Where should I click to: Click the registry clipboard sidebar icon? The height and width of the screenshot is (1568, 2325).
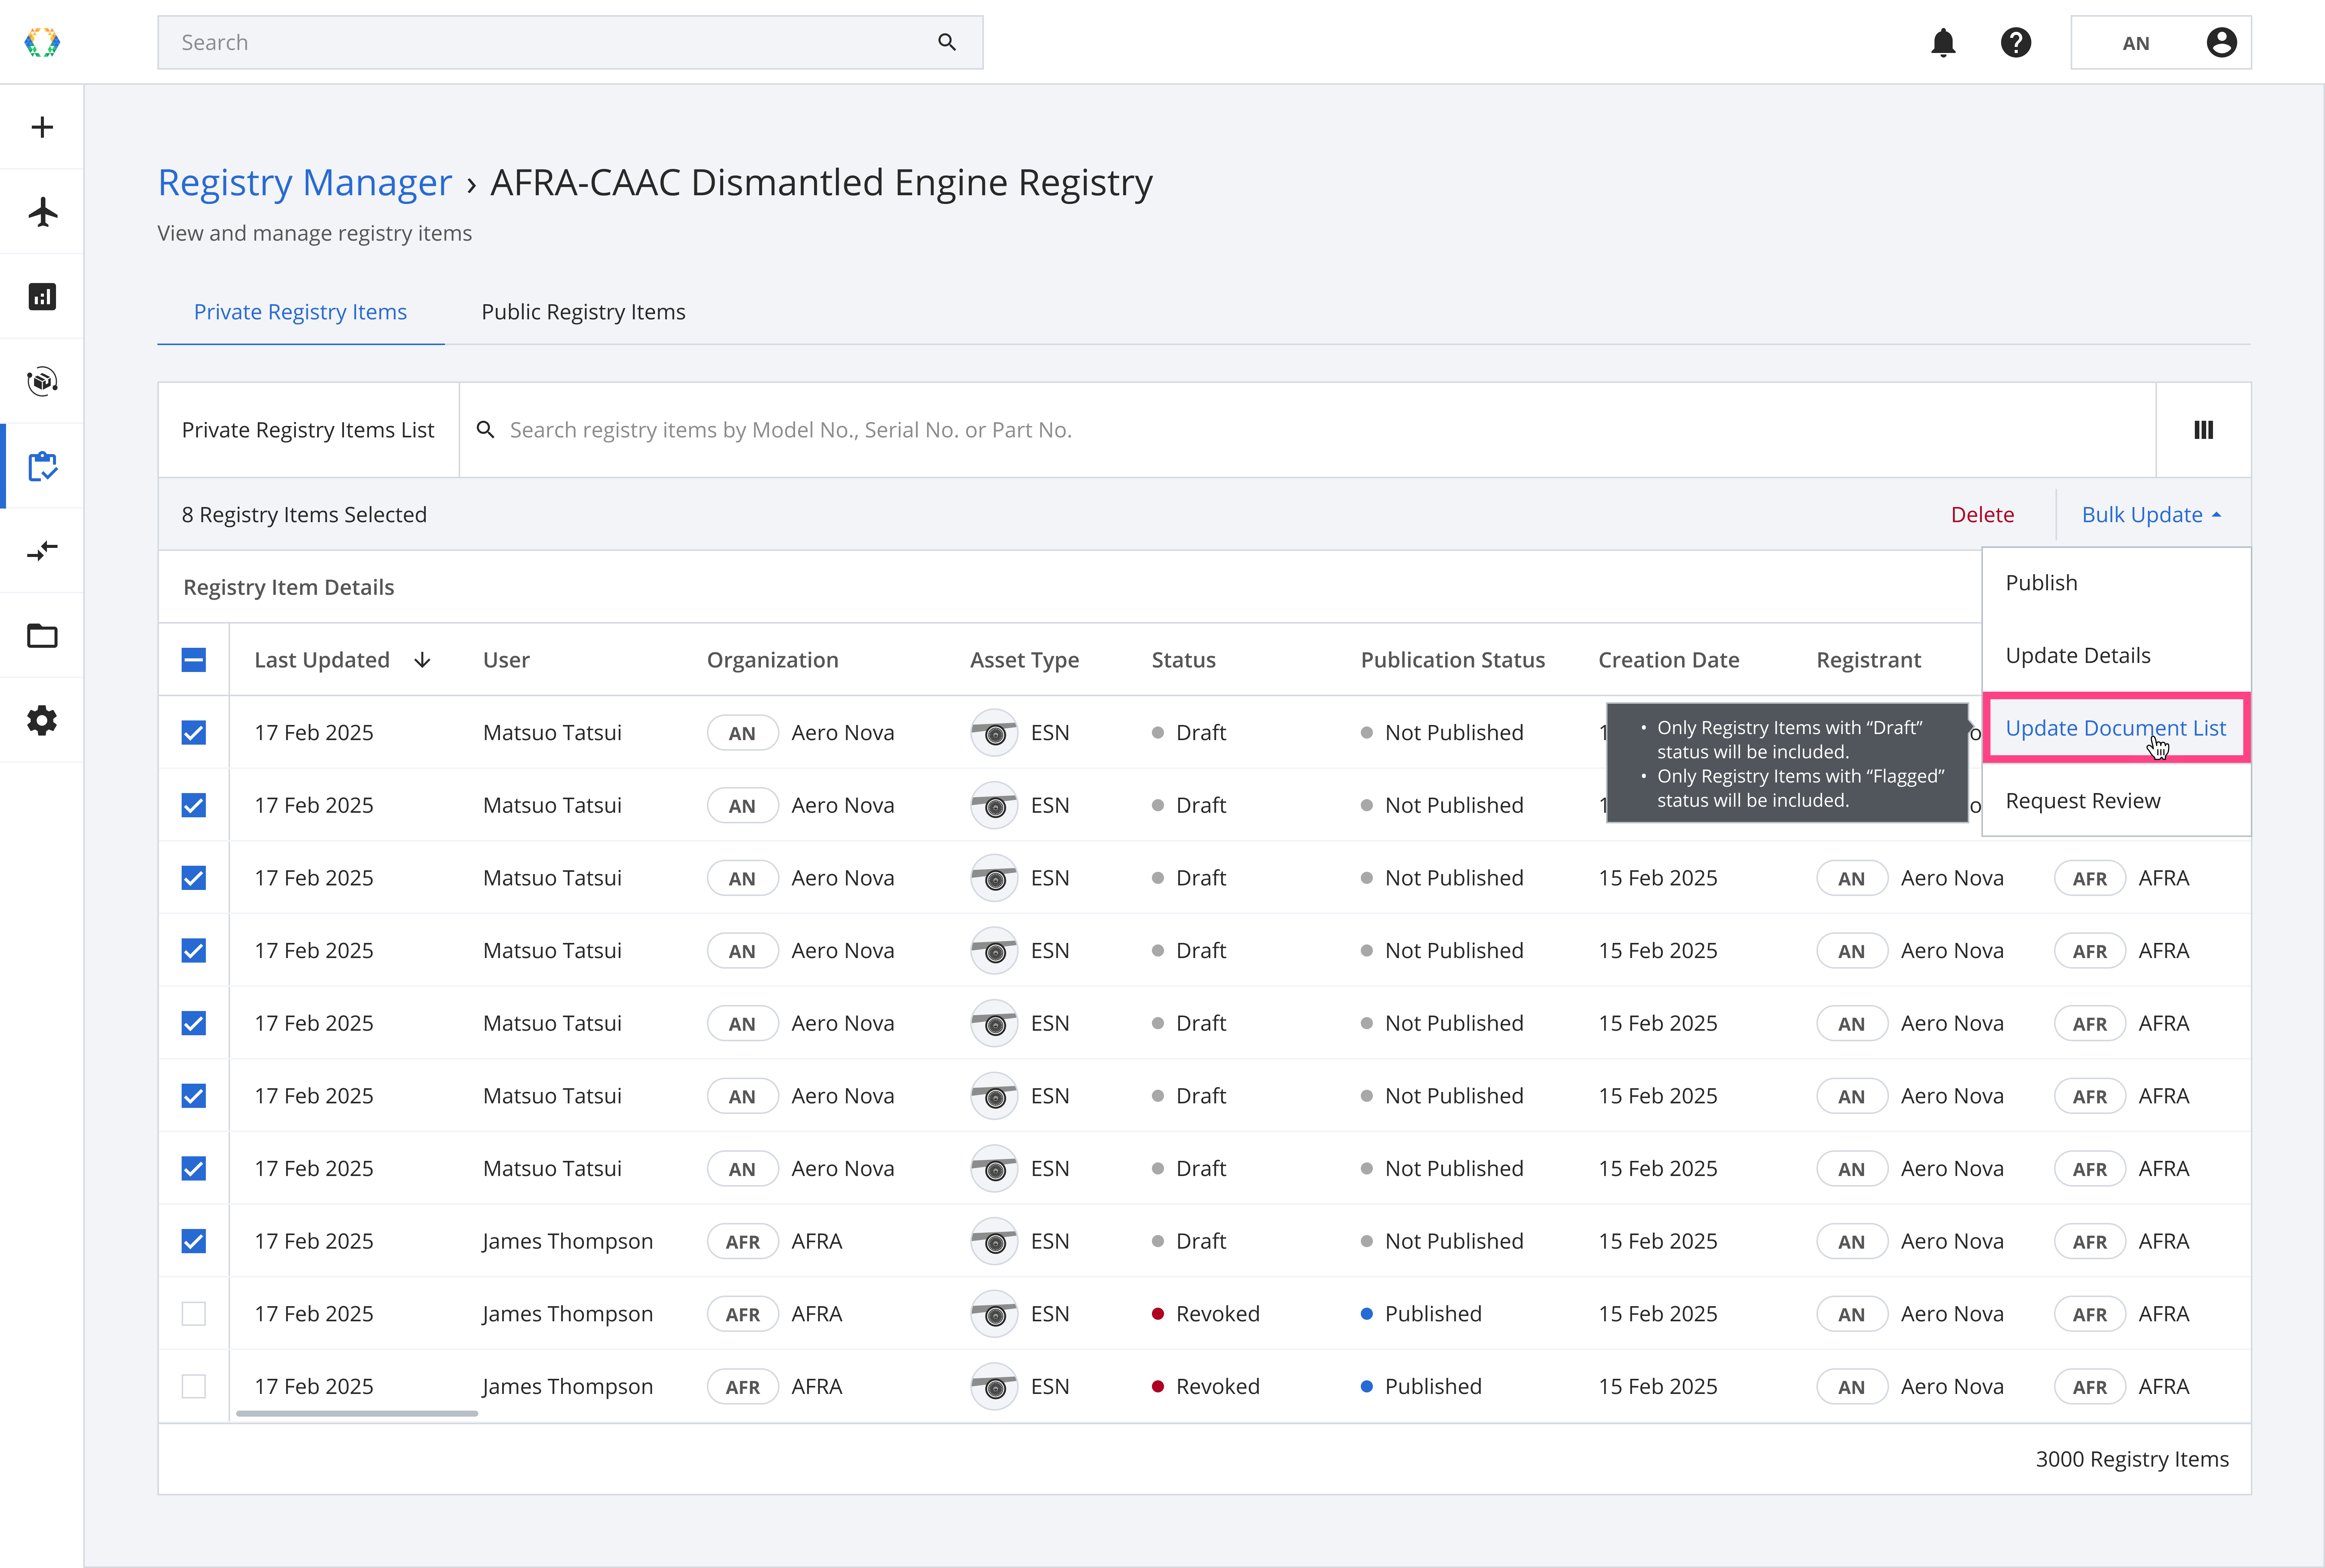click(x=42, y=466)
